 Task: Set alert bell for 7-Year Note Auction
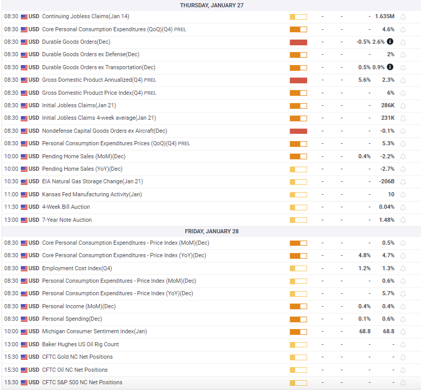pyautogui.click(x=403, y=220)
